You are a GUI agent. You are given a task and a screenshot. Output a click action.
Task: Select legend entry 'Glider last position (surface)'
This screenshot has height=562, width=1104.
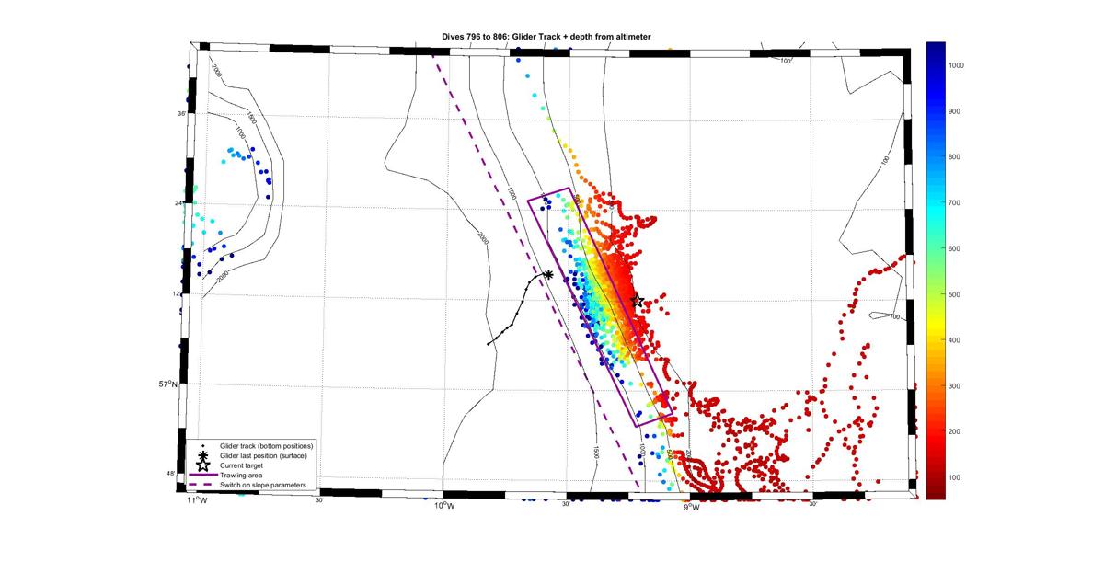pos(263,456)
